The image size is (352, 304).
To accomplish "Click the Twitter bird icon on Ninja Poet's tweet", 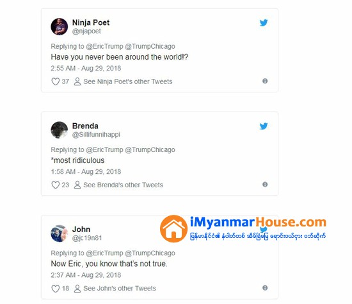I will tap(264, 22).
